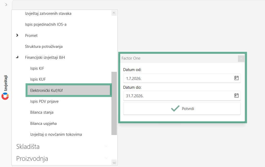Expand the Promet tree node

(17, 35)
